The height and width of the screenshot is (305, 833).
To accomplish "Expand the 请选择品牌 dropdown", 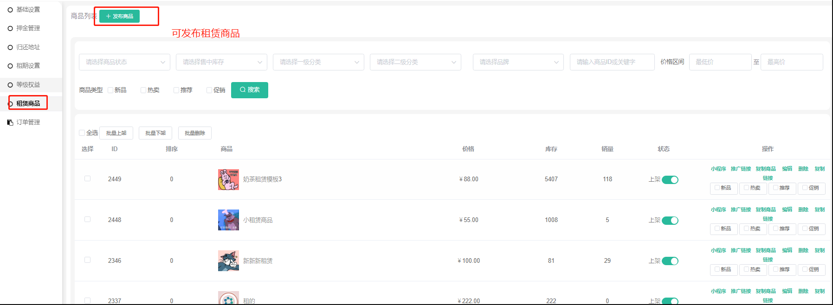I will pos(518,62).
